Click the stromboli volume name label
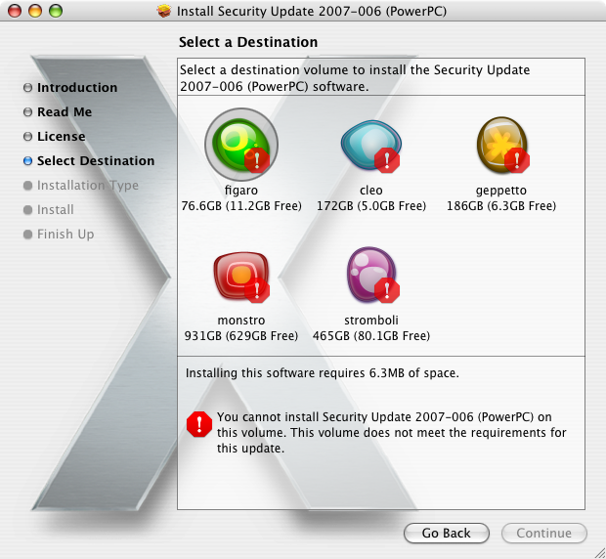606x559 pixels. [371, 321]
